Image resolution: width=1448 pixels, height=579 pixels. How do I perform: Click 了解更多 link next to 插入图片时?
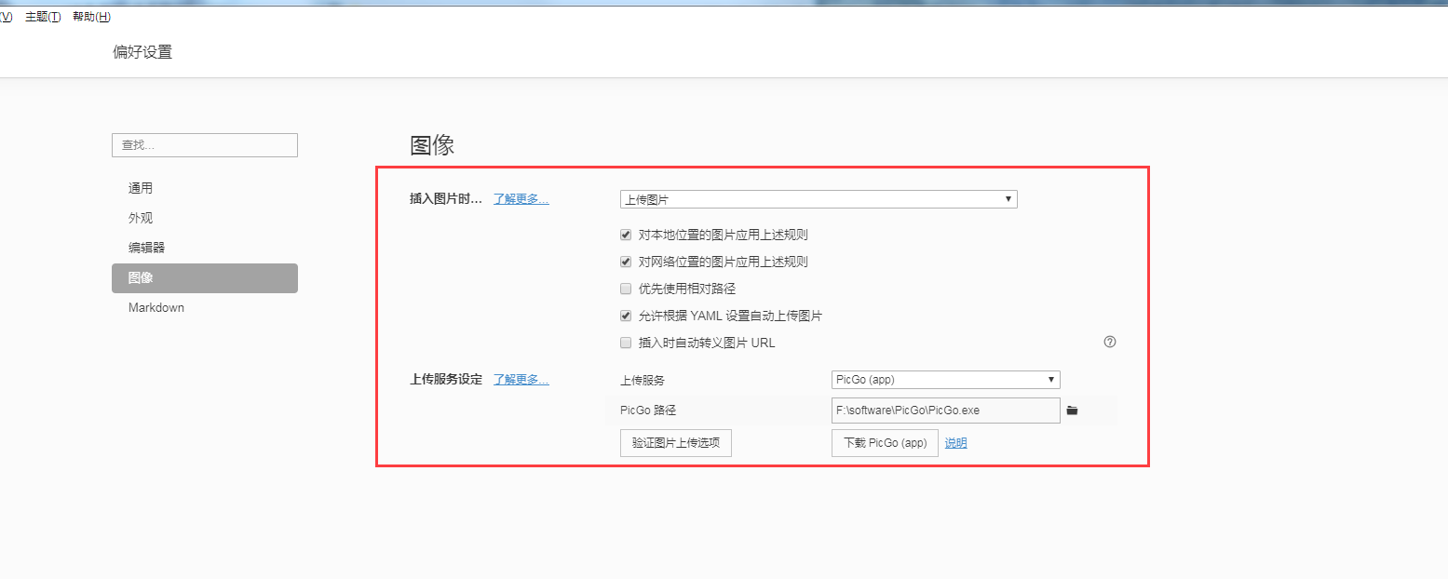521,198
